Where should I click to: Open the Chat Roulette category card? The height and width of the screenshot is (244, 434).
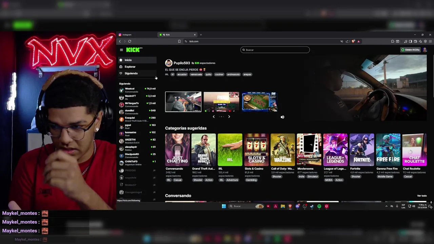coord(414,150)
